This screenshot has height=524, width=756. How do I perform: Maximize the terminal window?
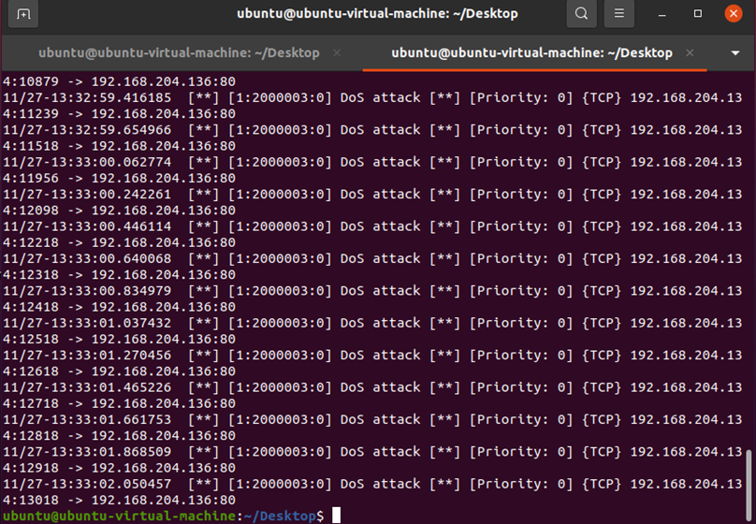pos(698,14)
